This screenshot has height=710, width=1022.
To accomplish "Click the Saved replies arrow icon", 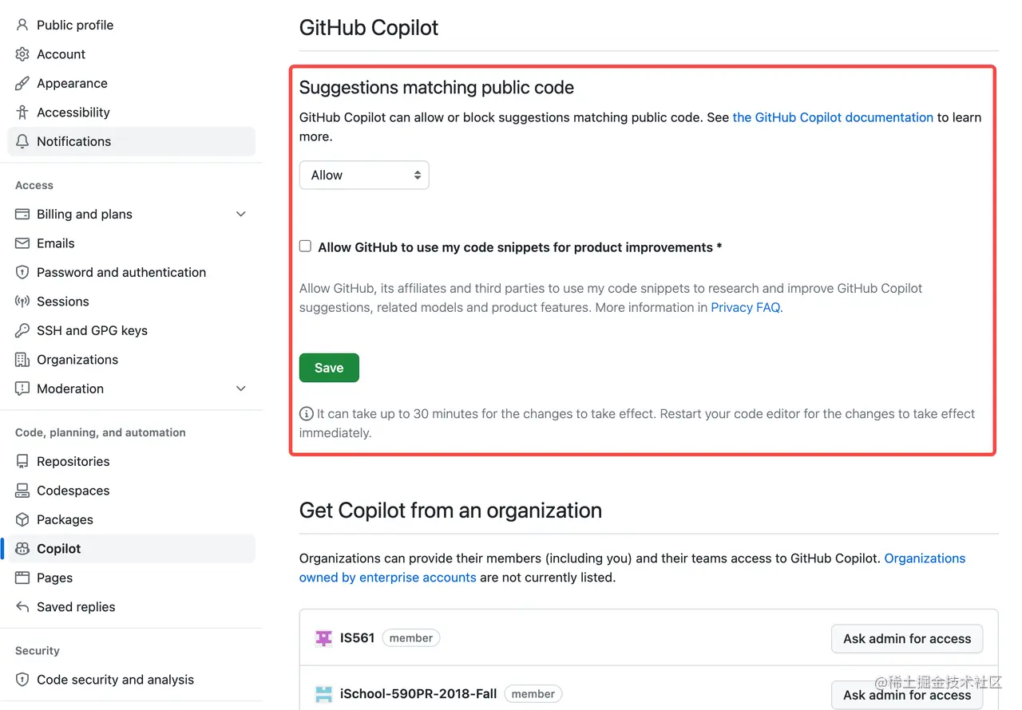I will [22, 607].
